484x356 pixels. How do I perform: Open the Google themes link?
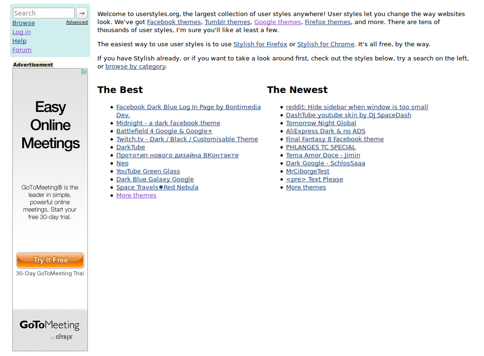click(x=277, y=22)
